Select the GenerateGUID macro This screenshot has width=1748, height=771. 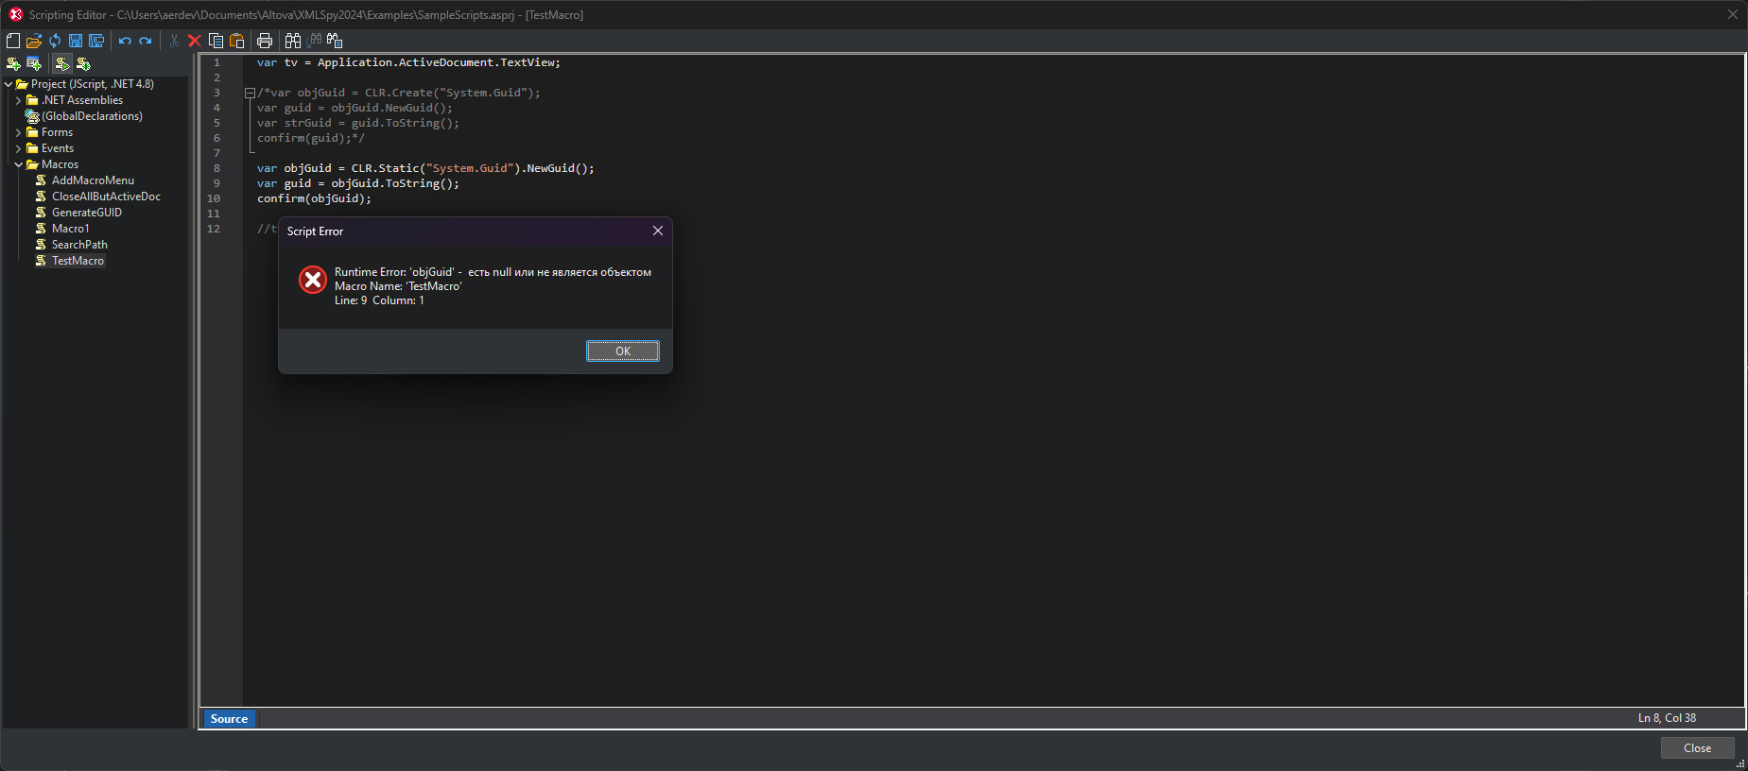(x=87, y=213)
